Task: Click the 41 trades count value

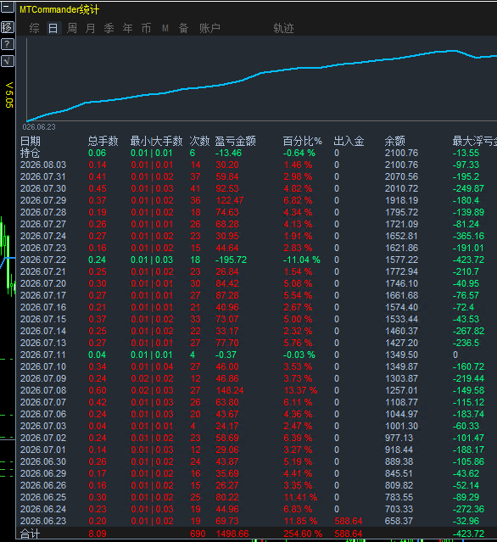Action: pyautogui.click(x=195, y=189)
